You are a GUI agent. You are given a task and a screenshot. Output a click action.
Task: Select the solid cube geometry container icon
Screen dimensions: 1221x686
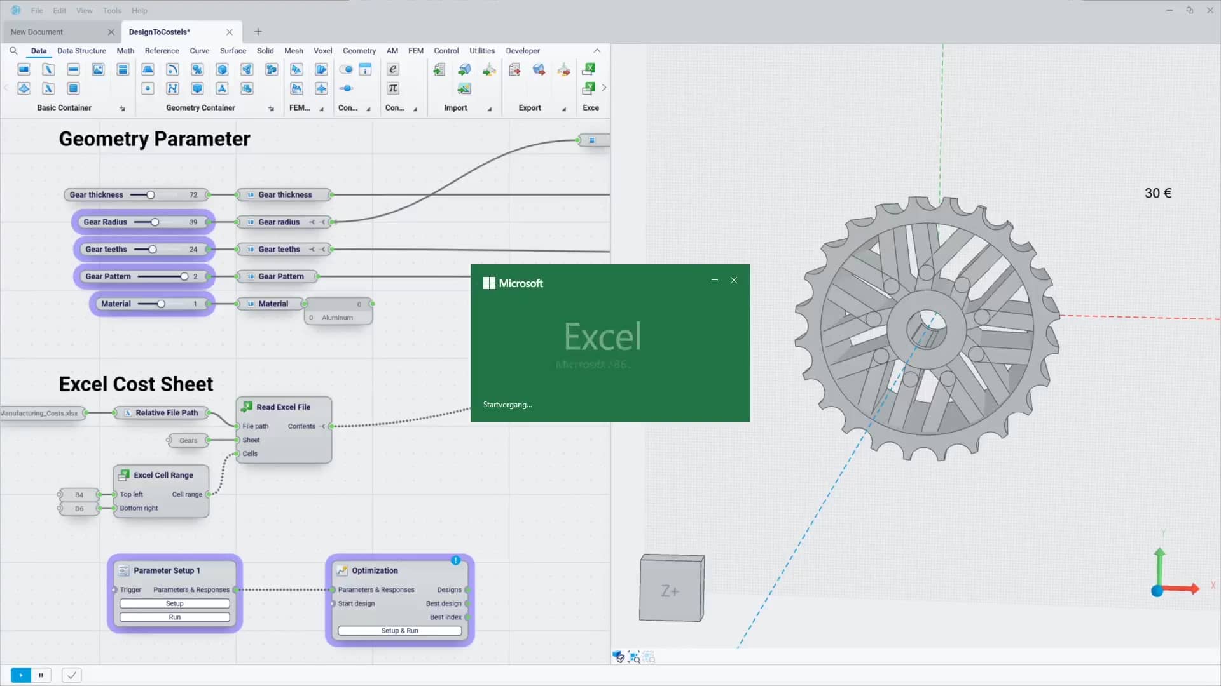[x=197, y=88]
